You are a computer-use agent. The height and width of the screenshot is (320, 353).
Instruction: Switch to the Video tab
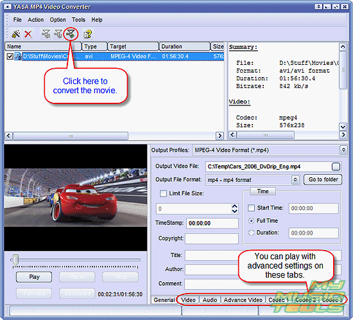tap(188, 300)
